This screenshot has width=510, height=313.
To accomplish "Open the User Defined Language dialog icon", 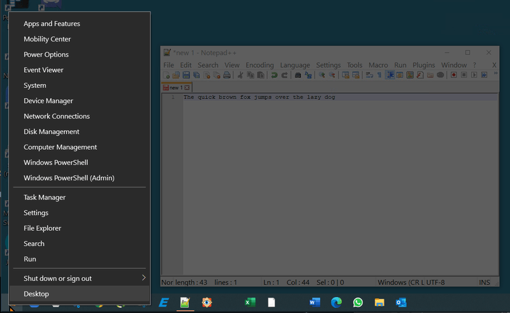I will 400,75.
